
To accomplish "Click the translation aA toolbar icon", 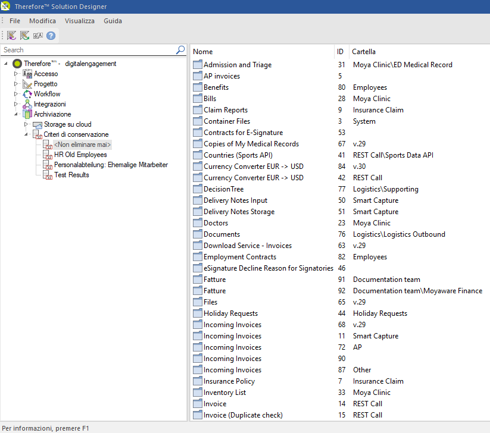I will coord(38,36).
